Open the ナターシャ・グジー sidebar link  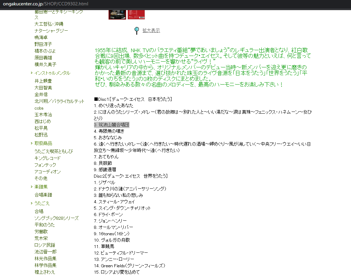pyautogui.click(x=51, y=31)
